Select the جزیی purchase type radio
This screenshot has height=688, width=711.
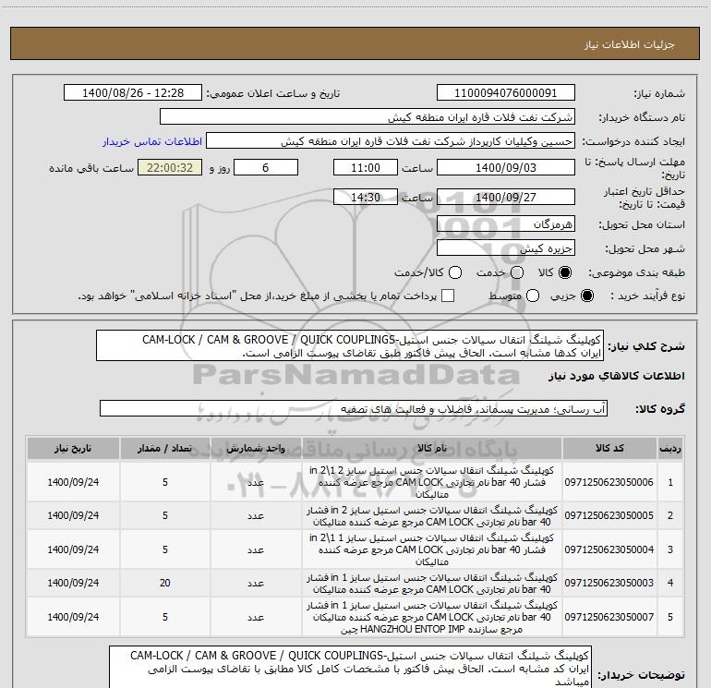pos(587,296)
